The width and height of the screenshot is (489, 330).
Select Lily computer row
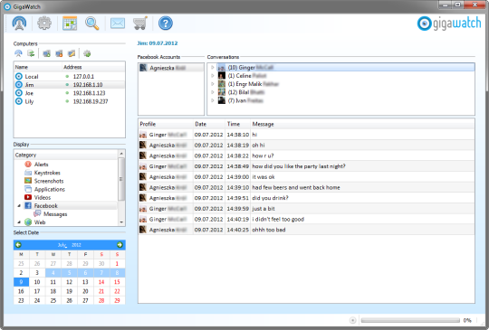[69, 101]
